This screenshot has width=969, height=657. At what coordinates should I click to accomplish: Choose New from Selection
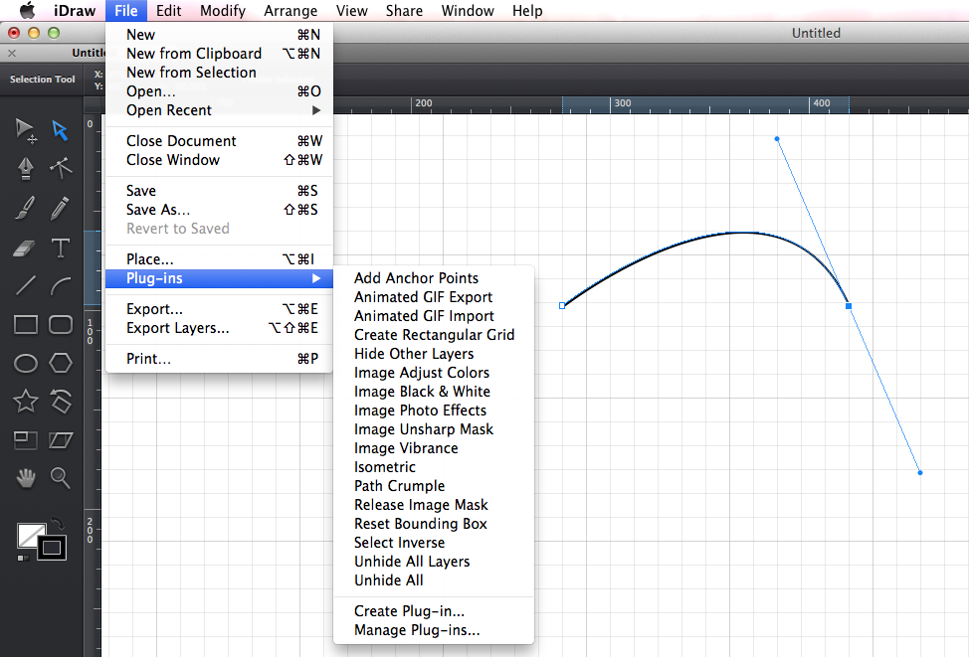pyautogui.click(x=220, y=73)
